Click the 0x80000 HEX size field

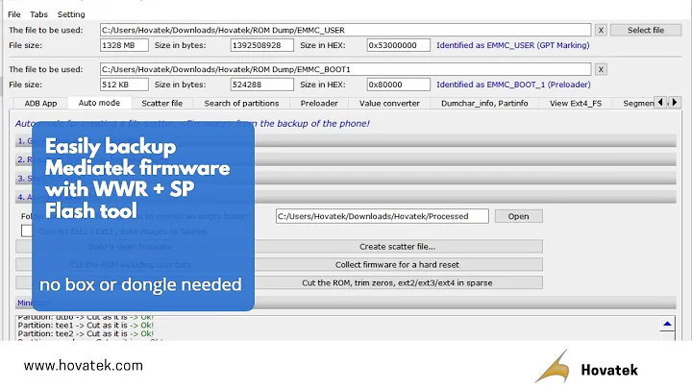(399, 85)
